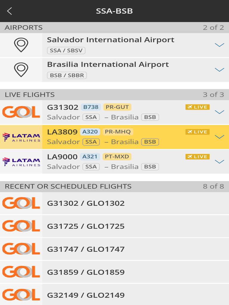This screenshot has width=229, height=305.
Task: Tap the GOL logo of live flight G31302
Action: coord(21,112)
